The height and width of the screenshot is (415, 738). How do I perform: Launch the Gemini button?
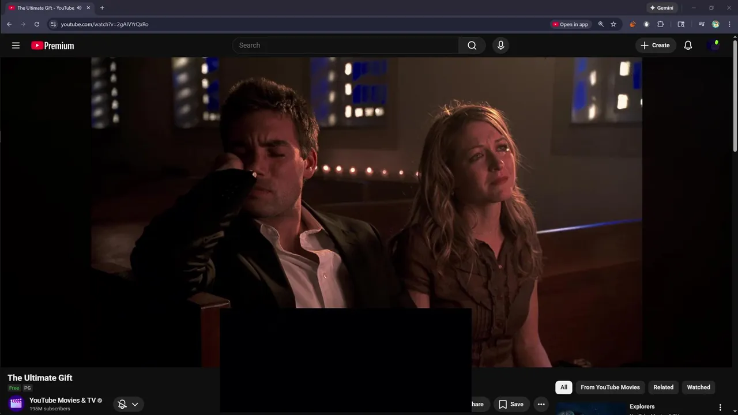[x=662, y=8]
